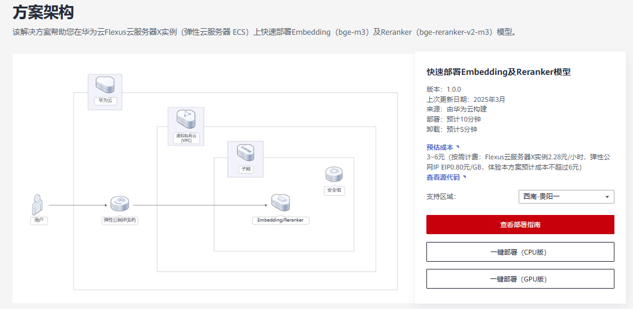The width and height of the screenshot is (633, 309).
Task: Click the Embedding/Reranker server icon
Action: click(x=281, y=204)
